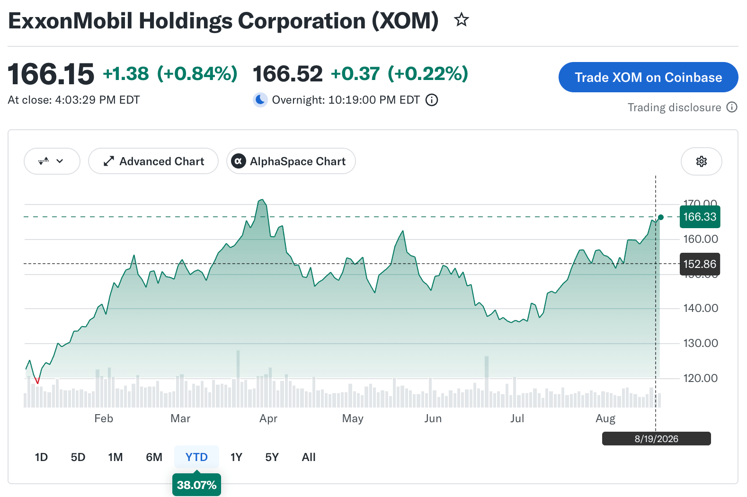Click Trade XOM on Coinbase button
This screenshot has width=747, height=497.
coord(648,77)
